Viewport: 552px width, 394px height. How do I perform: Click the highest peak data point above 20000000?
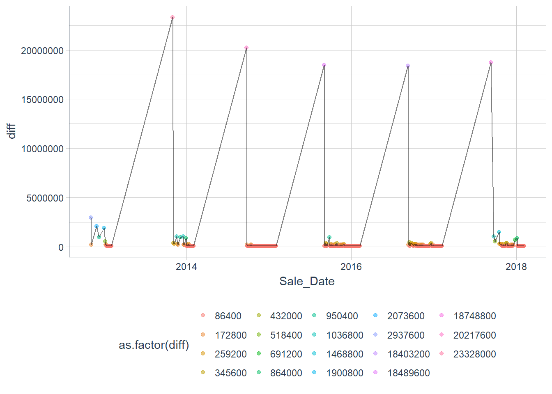pyautogui.click(x=172, y=18)
